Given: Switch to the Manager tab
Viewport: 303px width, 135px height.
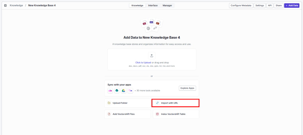Looking at the screenshot, I should coord(167,6).
